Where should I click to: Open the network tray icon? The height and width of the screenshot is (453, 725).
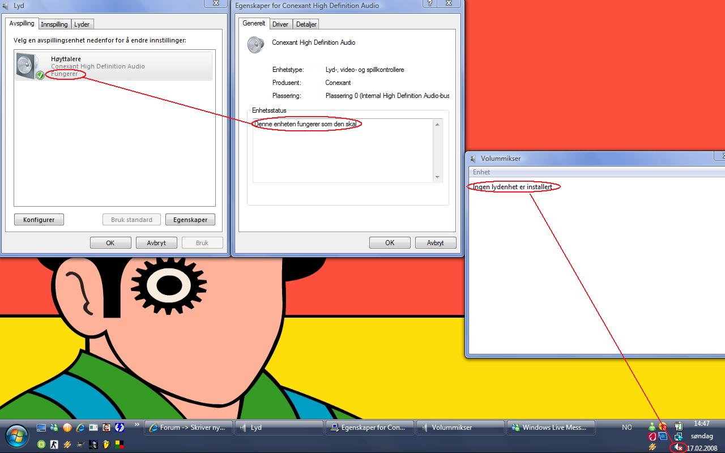point(679,437)
